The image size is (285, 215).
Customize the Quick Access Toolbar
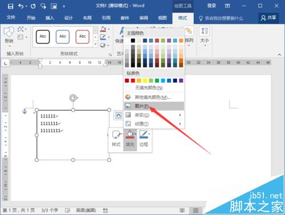tap(64, 7)
